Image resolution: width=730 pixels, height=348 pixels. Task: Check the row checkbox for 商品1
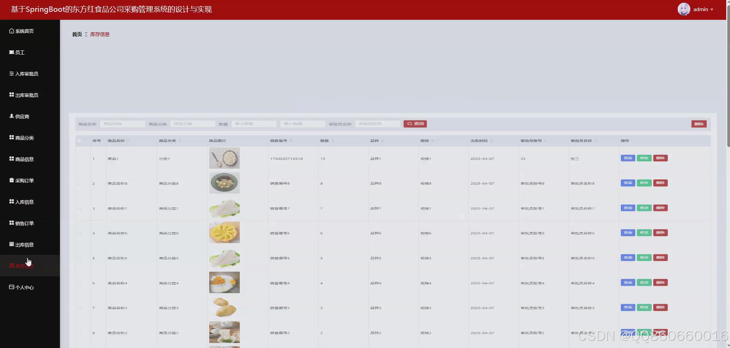pyautogui.click(x=79, y=159)
